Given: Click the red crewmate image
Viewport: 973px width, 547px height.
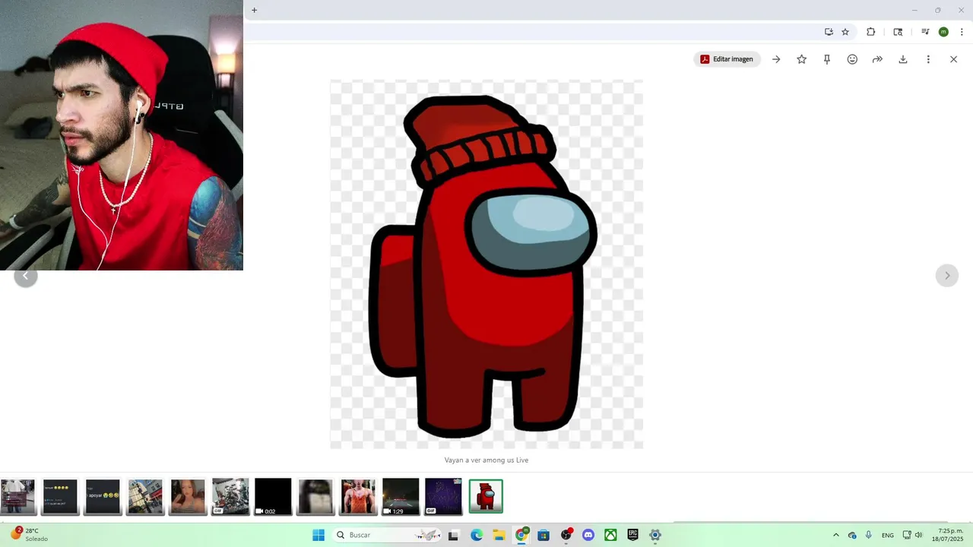Looking at the screenshot, I should pos(486,264).
